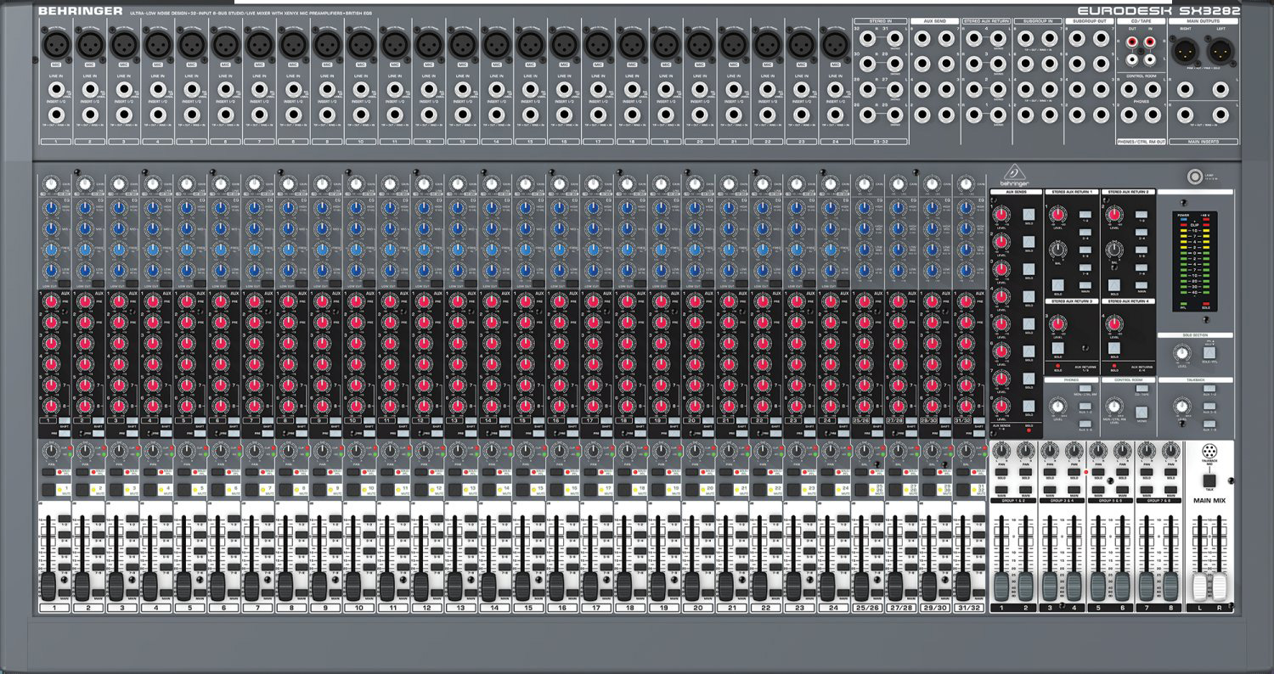
Task: Select the channel 24 GAIN knob
Action: tap(832, 184)
